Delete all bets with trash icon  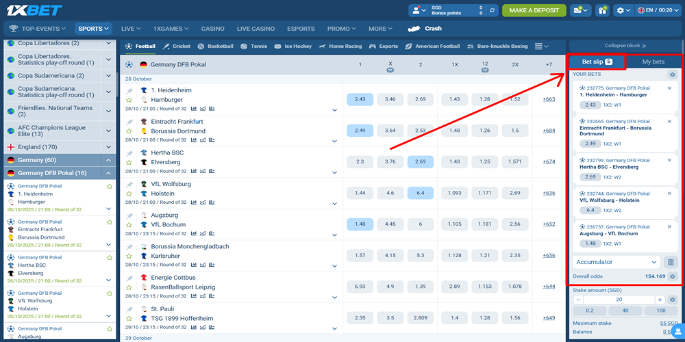671,262
